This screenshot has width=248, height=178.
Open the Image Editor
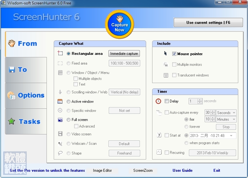[x=102, y=170]
